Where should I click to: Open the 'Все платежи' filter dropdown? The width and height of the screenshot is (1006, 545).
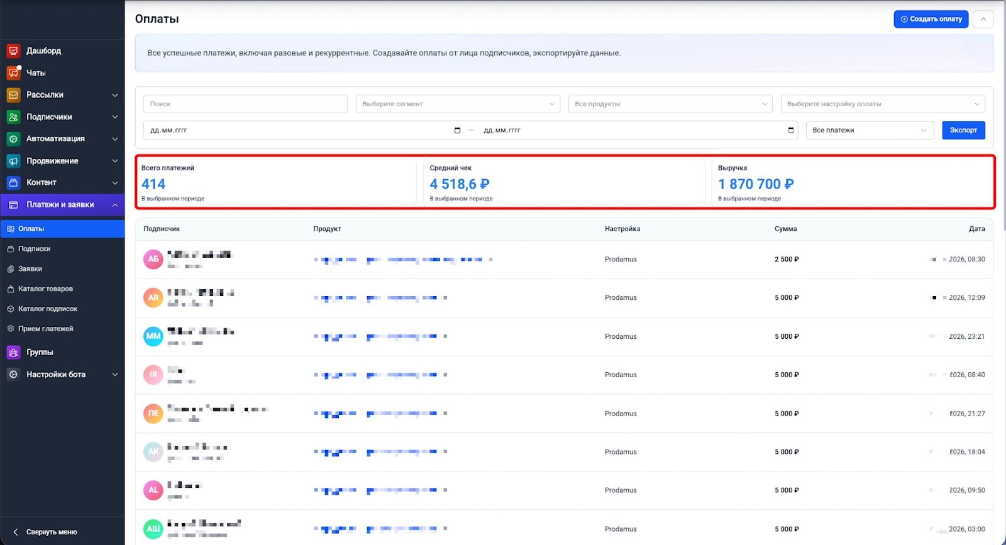(x=870, y=131)
